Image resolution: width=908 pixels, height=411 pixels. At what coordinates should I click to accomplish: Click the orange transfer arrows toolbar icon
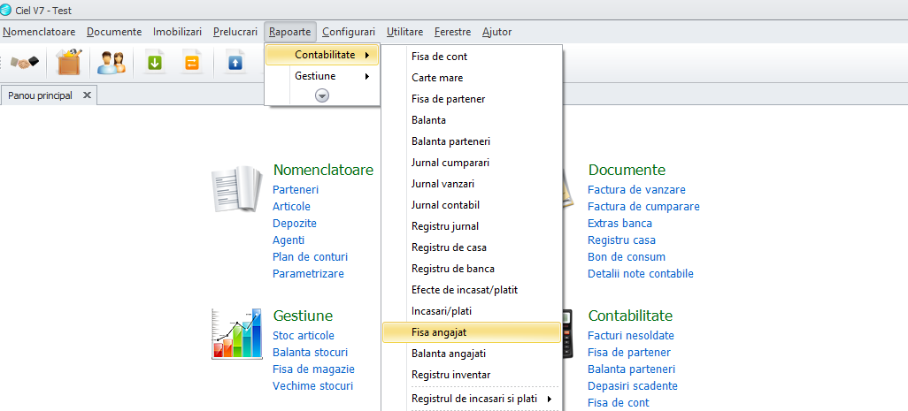click(192, 63)
